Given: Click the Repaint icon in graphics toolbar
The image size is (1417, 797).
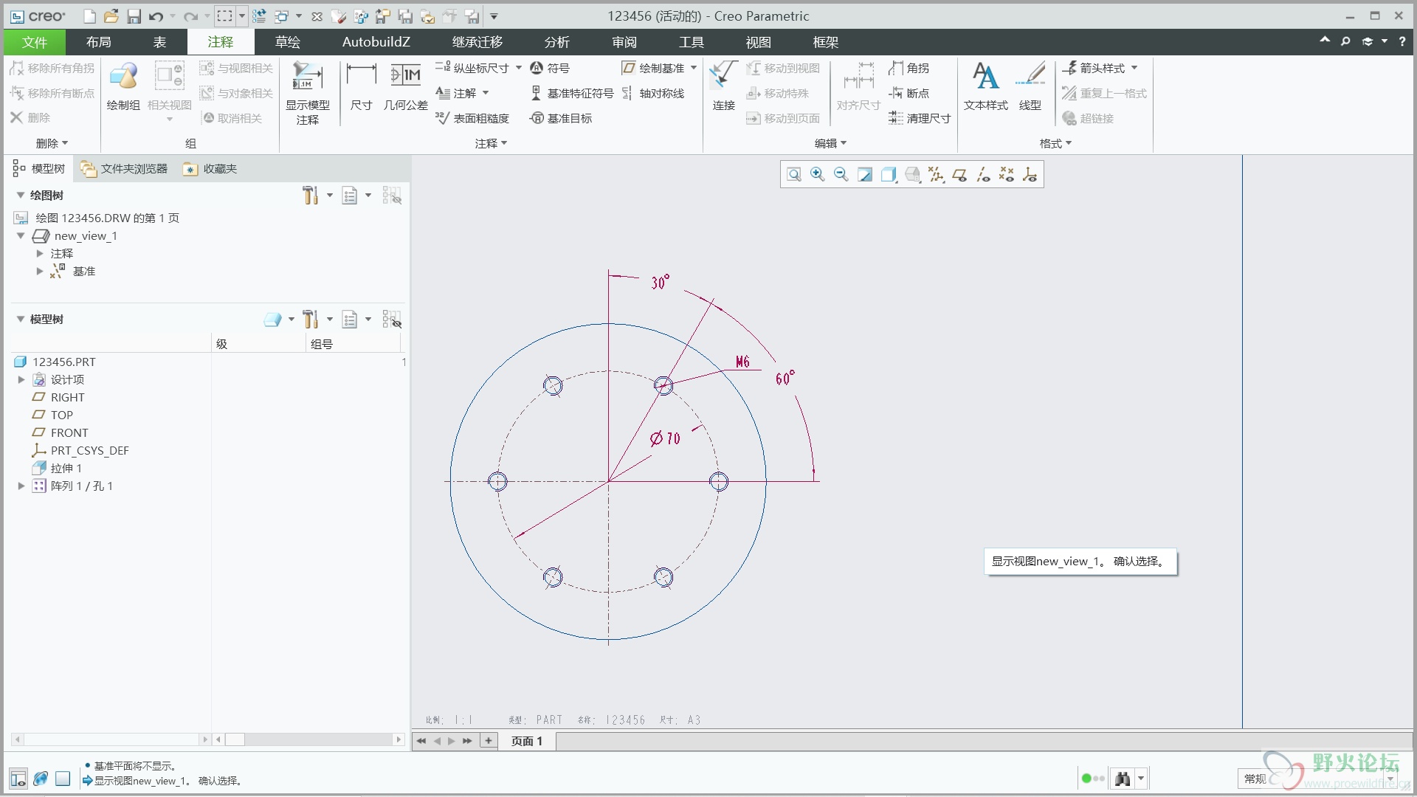Looking at the screenshot, I should 864,174.
